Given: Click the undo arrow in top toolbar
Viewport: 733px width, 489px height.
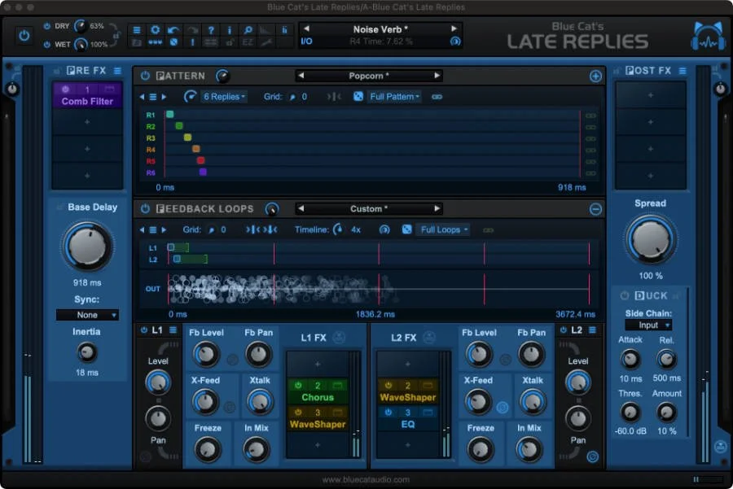Looking at the screenshot, I should pos(173,30).
